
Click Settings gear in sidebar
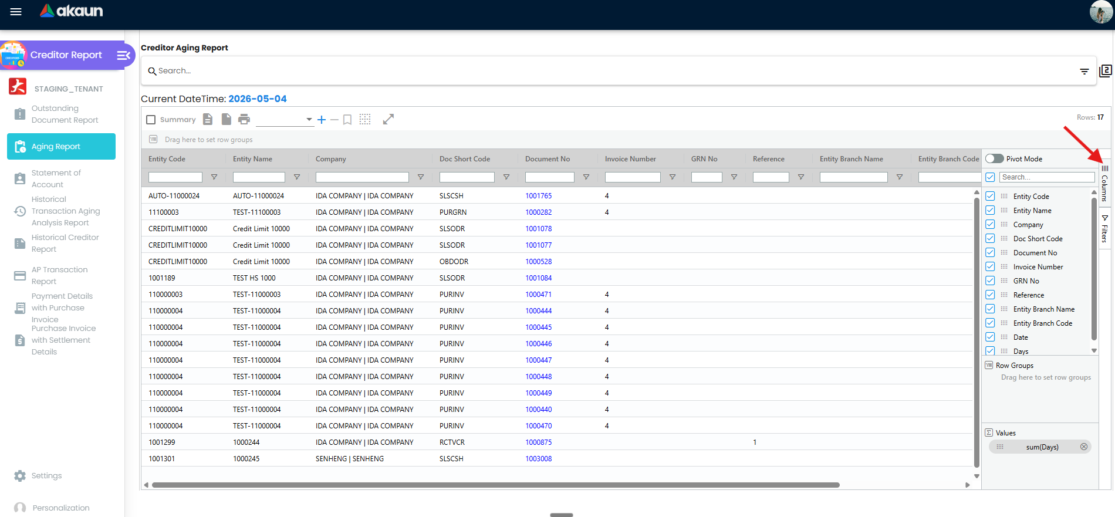click(x=20, y=476)
